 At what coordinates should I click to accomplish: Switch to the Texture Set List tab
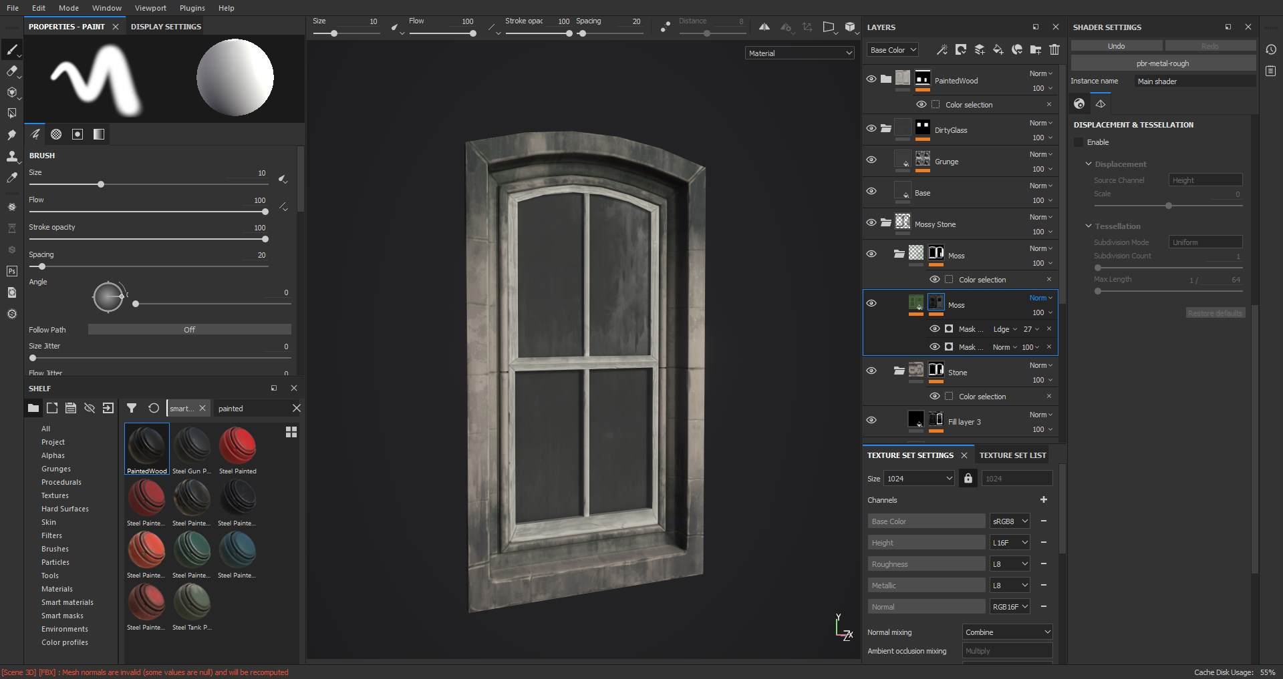pyautogui.click(x=1013, y=455)
